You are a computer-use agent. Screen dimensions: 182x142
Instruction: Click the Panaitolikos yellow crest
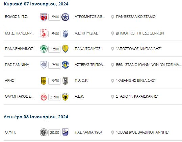66,49
